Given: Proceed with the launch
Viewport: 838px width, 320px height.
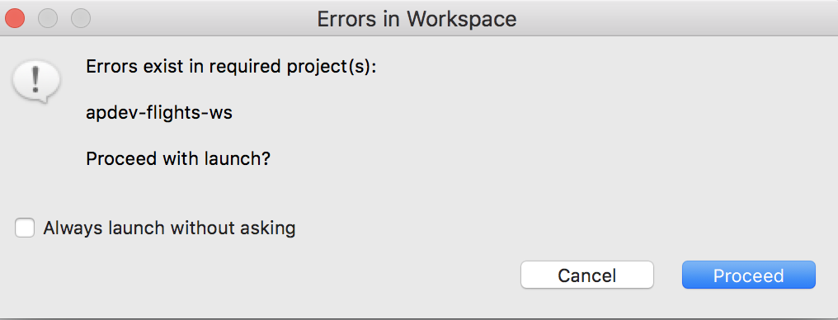Looking at the screenshot, I should (749, 275).
